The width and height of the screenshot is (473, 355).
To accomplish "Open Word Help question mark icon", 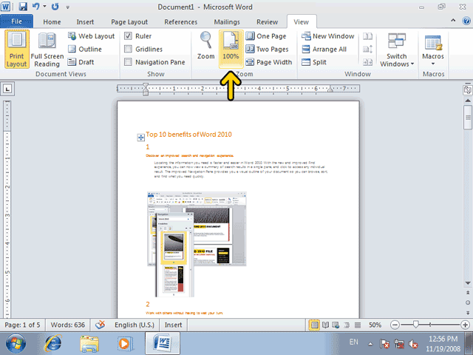I will pyautogui.click(x=466, y=21).
